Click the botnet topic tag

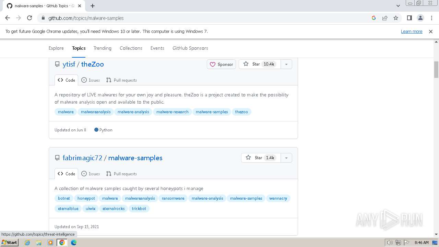tap(64, 198)
